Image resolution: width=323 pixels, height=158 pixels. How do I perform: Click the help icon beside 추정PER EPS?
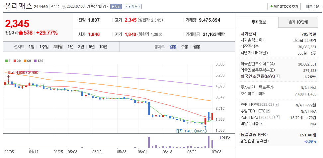tap(268, 111)
